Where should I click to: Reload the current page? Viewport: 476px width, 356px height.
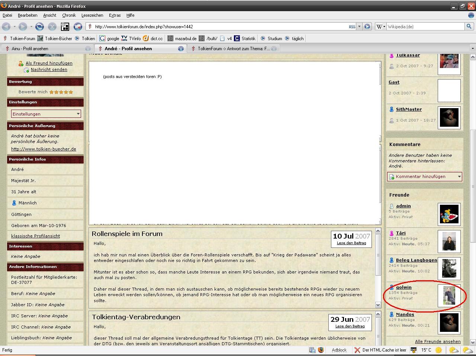point(39,26)
